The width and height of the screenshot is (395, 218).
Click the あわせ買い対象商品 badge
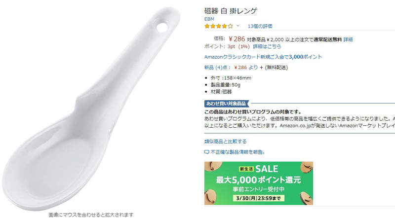click(226, 104)
